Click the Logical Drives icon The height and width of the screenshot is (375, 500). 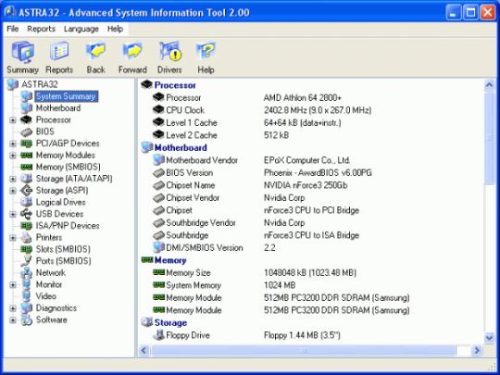tap(27, 202)
